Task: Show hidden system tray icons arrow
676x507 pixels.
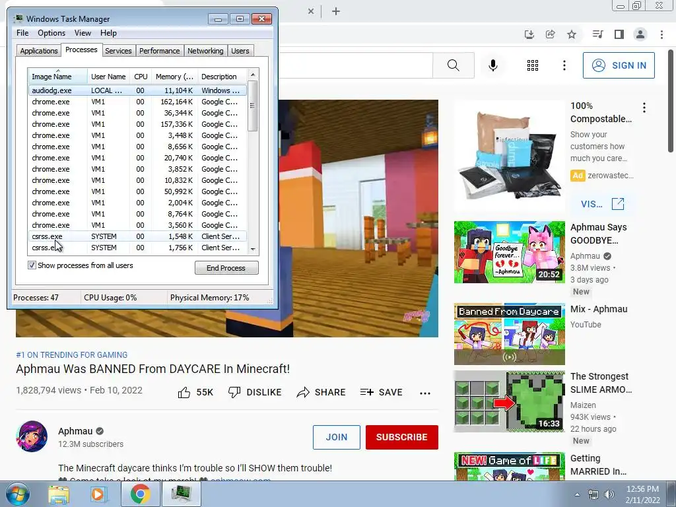Action: pos(577,494)
